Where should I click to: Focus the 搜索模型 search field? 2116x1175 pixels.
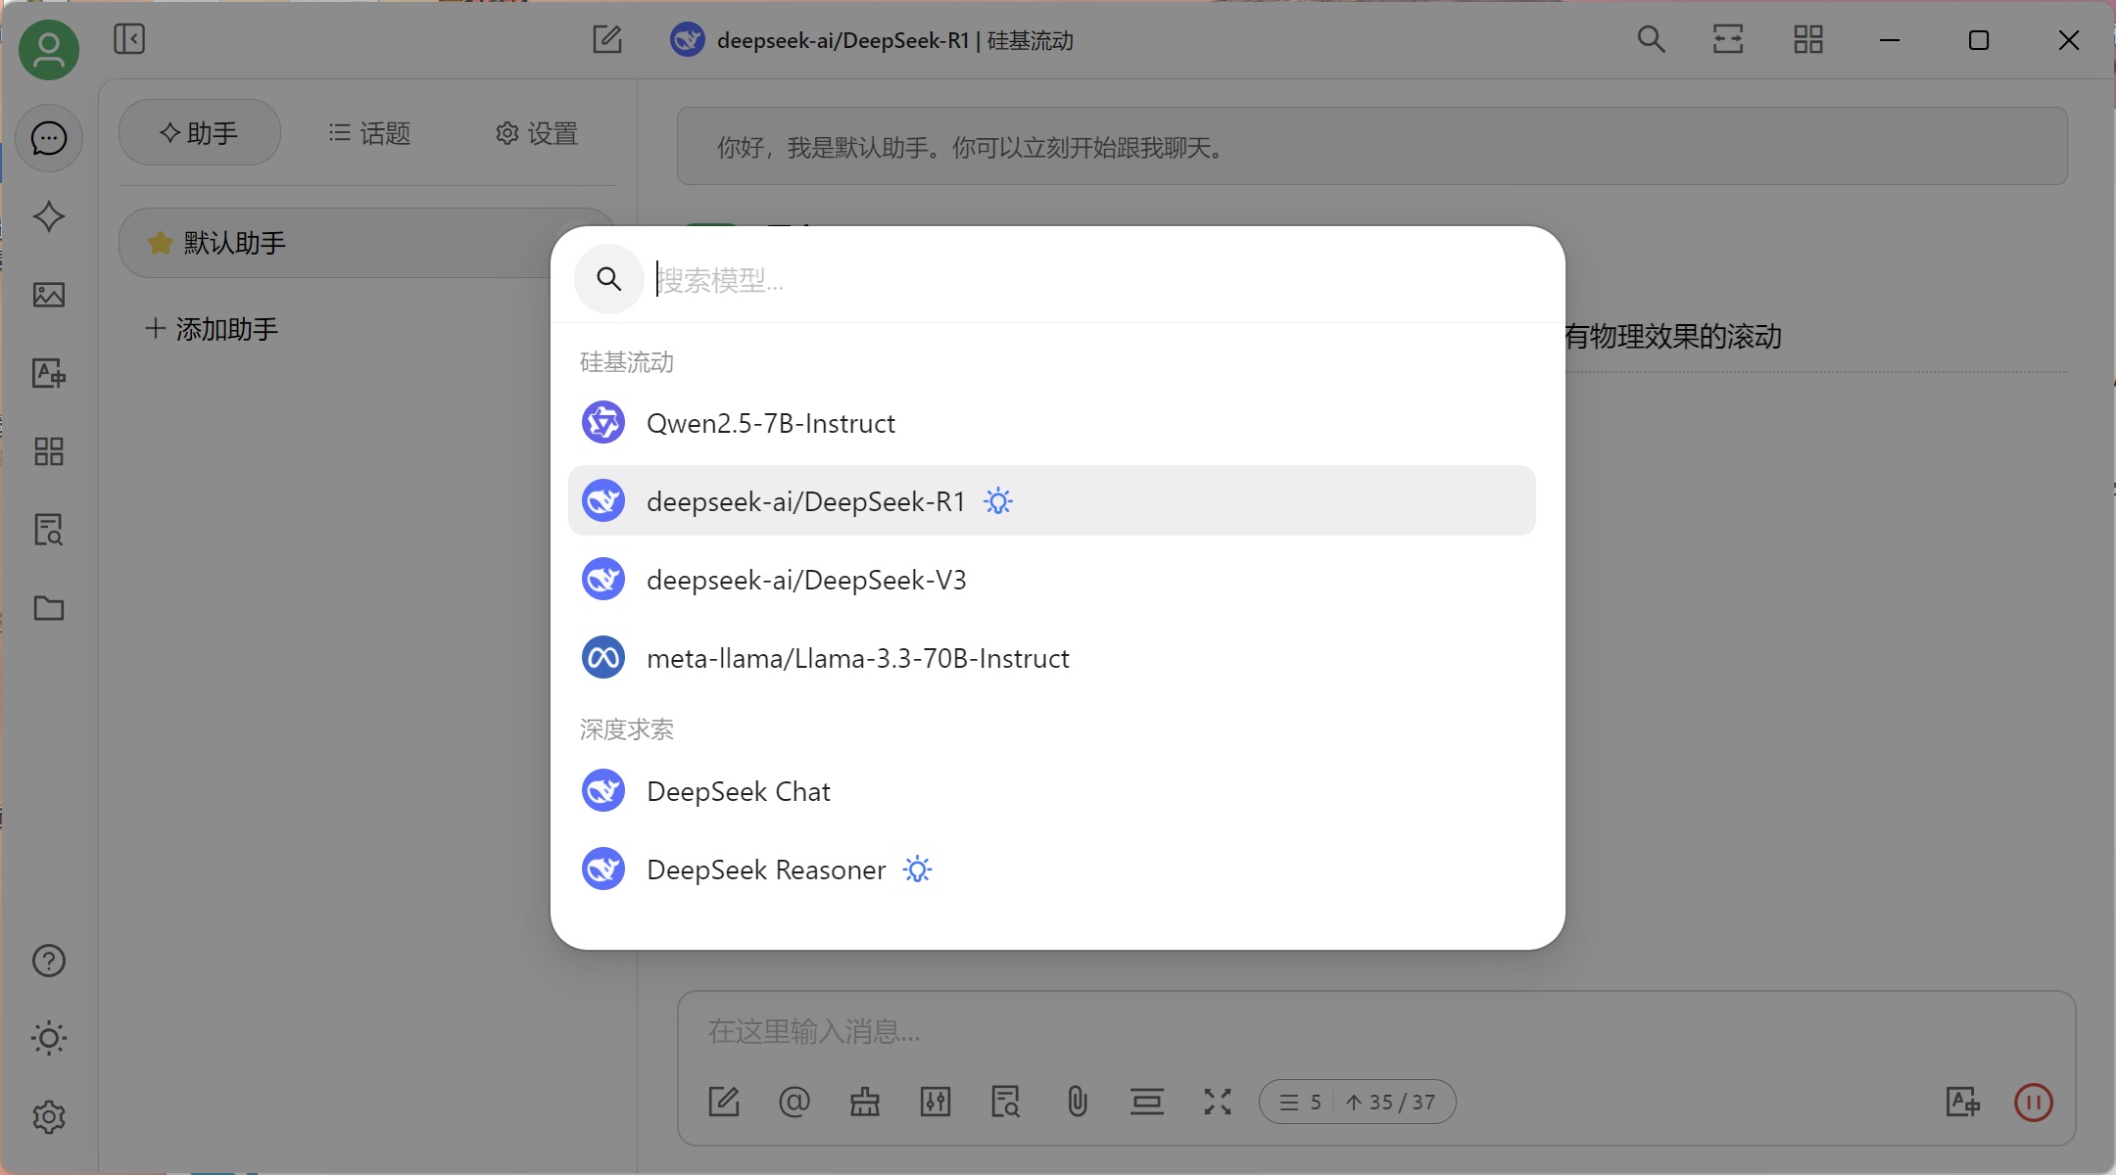pyautogui.click(x=1097, y=280)
